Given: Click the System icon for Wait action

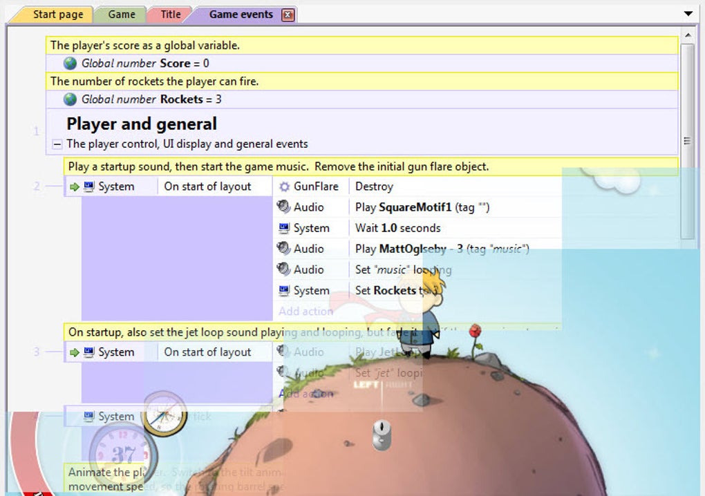Looking at the screenshot, I should [x=283, y=228].
